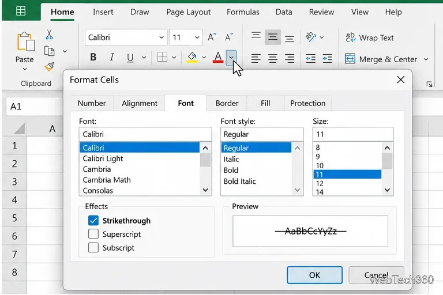
Task: Enable the Superscript checkbox
Action: (x=93, y=234)
